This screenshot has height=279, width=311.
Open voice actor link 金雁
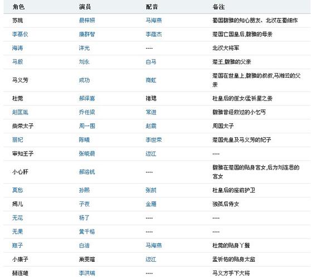[x=151, y=204]
